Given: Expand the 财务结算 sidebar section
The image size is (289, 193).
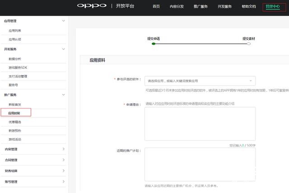Looking at the screenshot, I should click(x=63, y=171).
